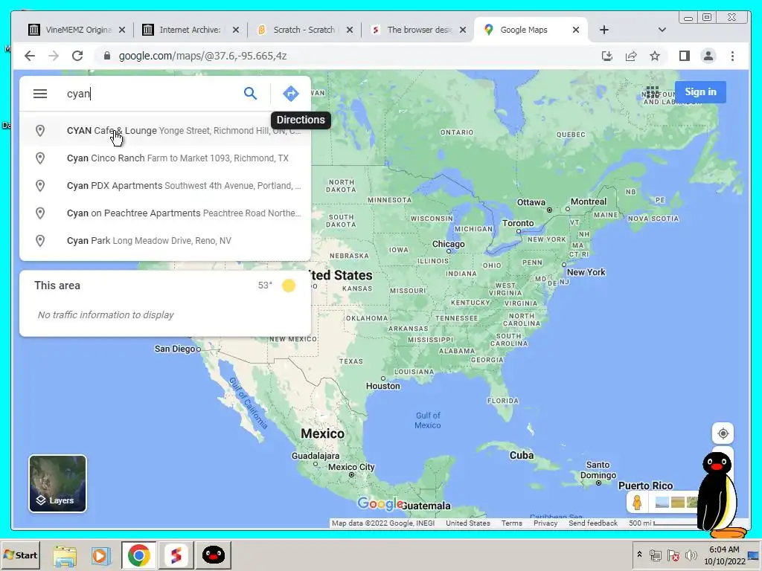Click the United States footer link
The width and height of the screenshot is (762, 571).
468,523
